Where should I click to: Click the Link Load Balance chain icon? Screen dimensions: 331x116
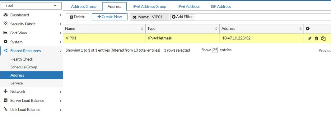[6, 110]
